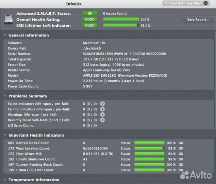This screenshot has height=184, width=216.
Task: Click the GOOD badge for SSD Lifetime Left
Action: (90, 25)
